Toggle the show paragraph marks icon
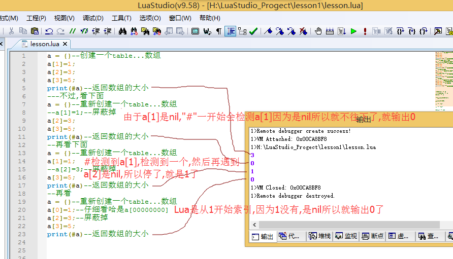 (219, 31)
